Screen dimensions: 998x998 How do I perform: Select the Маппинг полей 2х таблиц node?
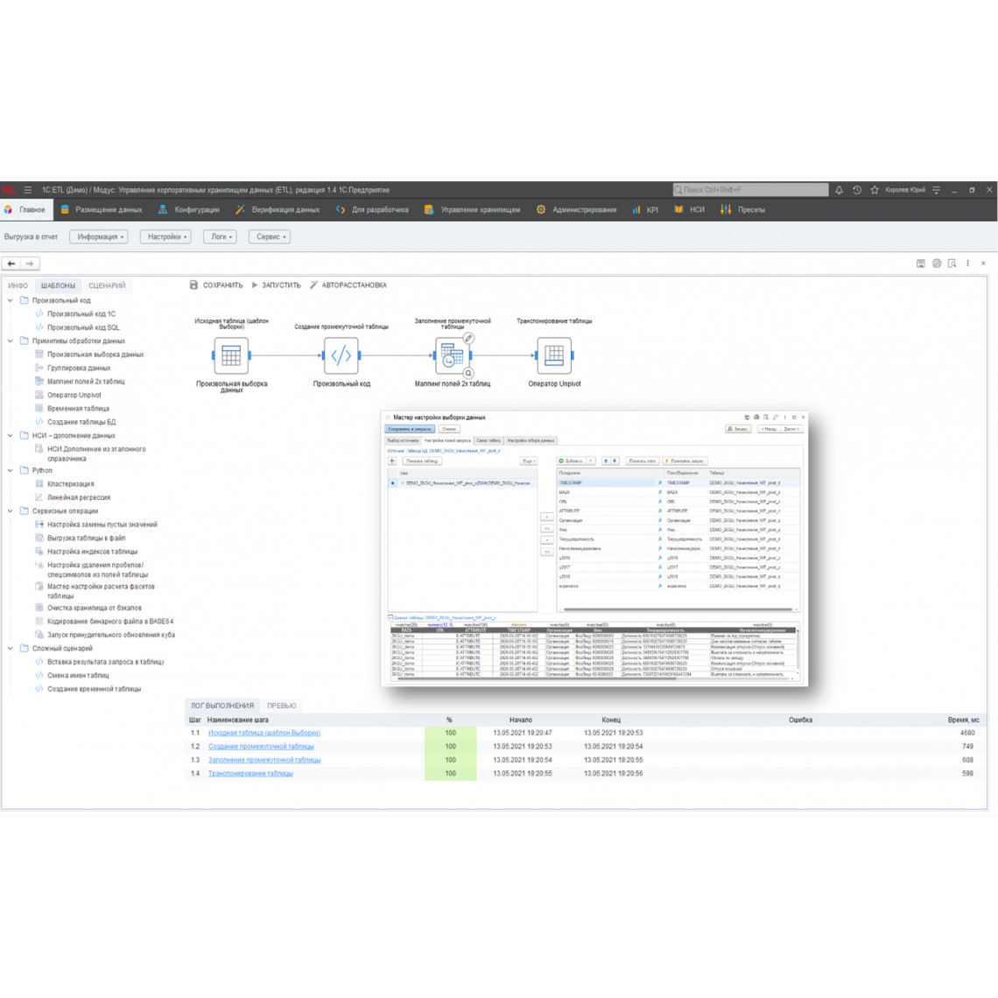452,355
